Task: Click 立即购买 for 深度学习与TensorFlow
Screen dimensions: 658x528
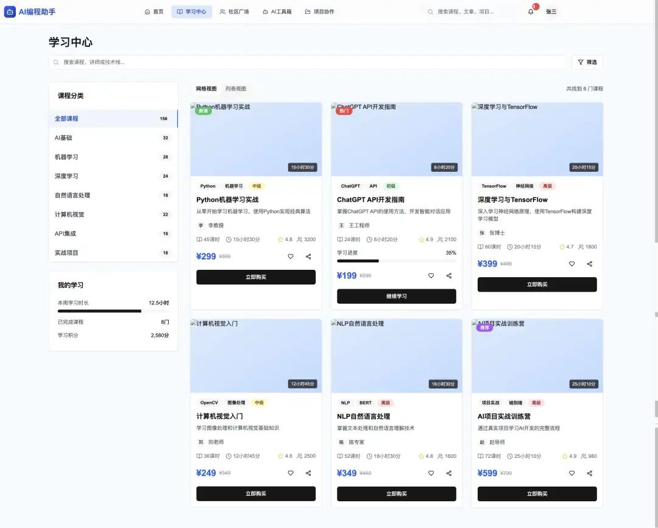Action: [x=537, y=284]
